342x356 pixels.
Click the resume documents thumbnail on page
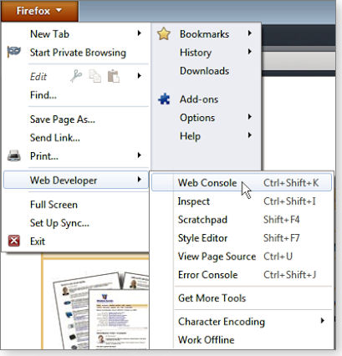[101, 310]
